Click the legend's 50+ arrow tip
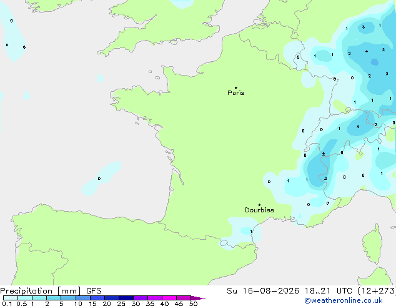Image resolution: width=396 pixels, height=306 pixels. 198,298
